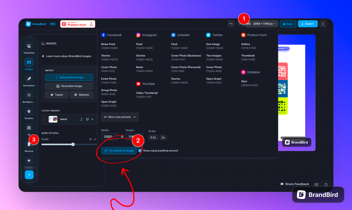Click the blue plus add button

tap(29, 175)
